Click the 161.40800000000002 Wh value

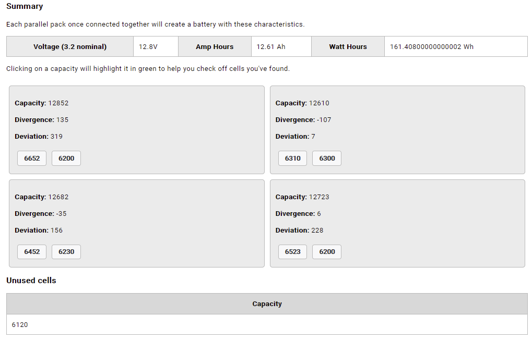[x=432, y=47]
